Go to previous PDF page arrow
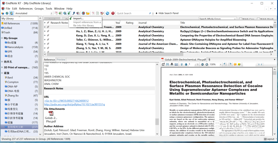Image resolution: width=278 pixels, height=143 pixels. pyautogui.click(x=182, y=64)
